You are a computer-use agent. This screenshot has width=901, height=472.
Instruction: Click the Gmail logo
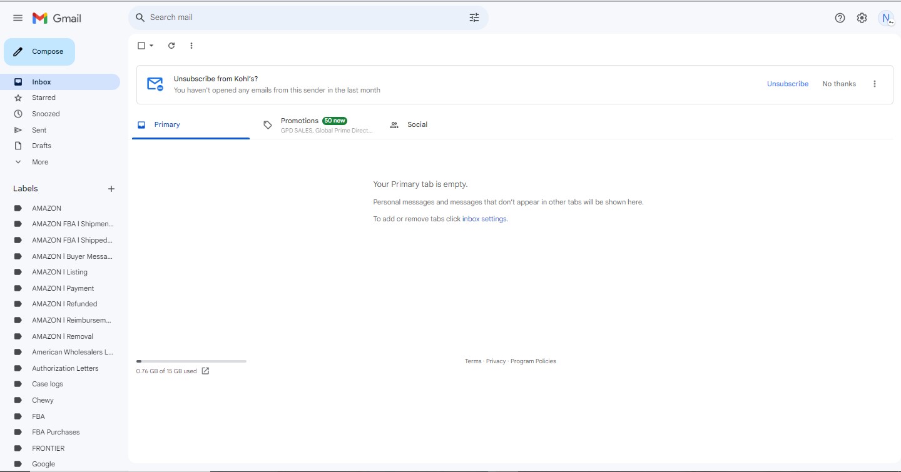click(x=57, y=18)
